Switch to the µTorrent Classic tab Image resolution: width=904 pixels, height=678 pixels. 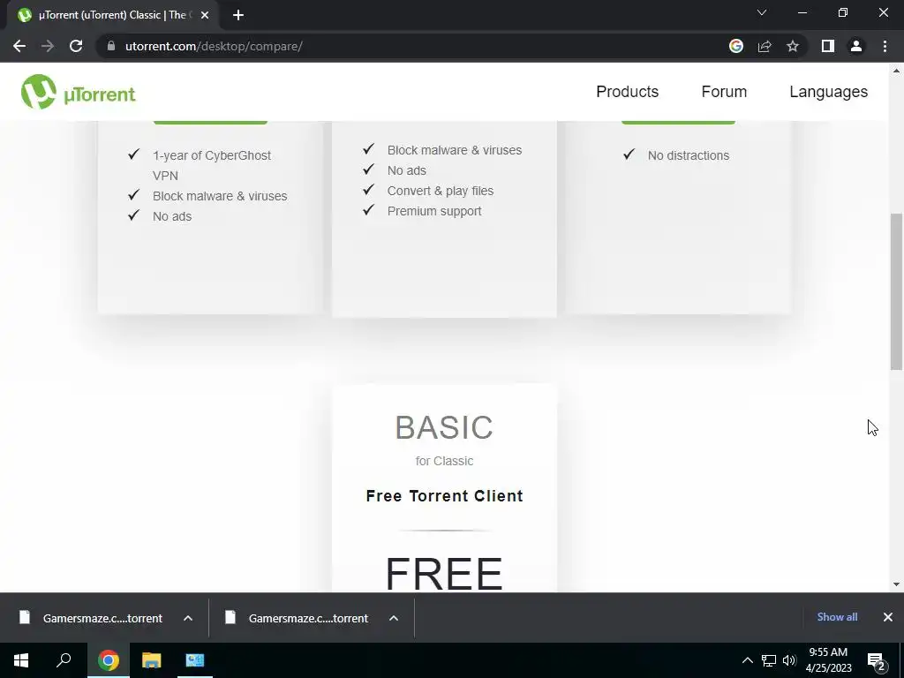click(112, 15)
